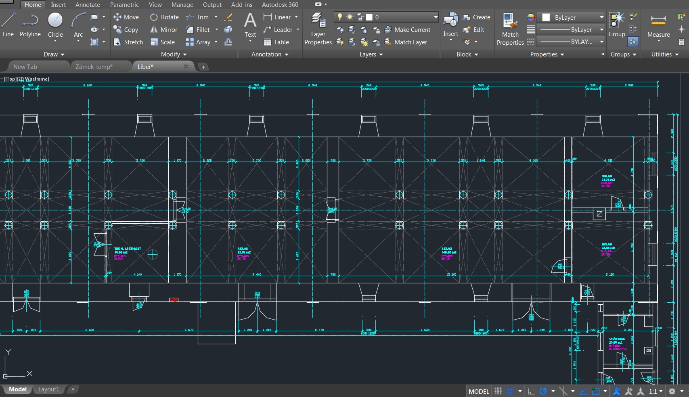Select the Arc tool

tap(78, 25)
